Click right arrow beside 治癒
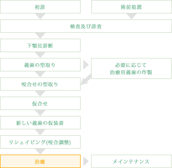The image size is (172, 168). click(86, 161)
